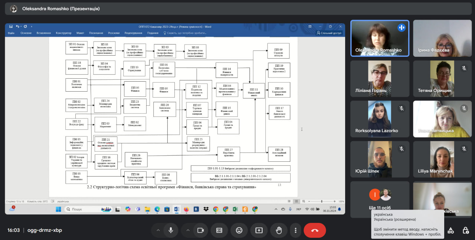Expand audio settings chevron beside microphone
Image resolution: width=475 pixels, height=240 pixels.
pyautogui.click(x=158, y=230)
